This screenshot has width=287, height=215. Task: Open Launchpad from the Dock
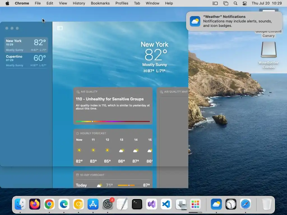click(x=195, y=204)
